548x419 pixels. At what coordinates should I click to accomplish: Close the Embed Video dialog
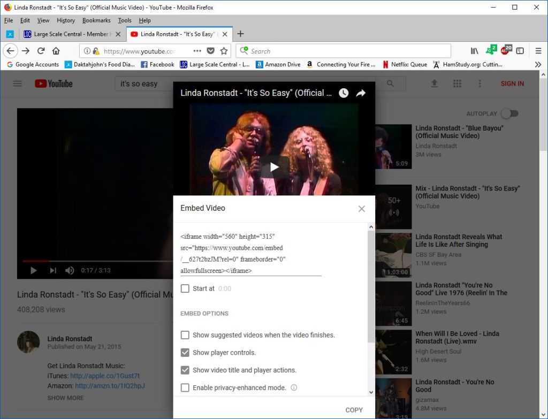(362, 209)
